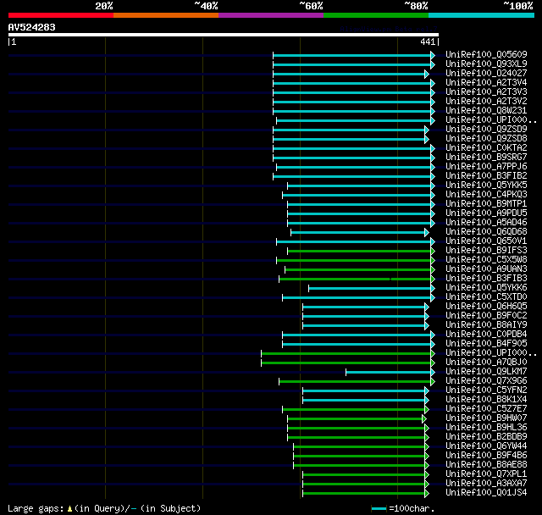Click the arrowhead ending the UniRef100_B3FIB2 alignment
Screen dimensions: 542x515
click(433, 177)
